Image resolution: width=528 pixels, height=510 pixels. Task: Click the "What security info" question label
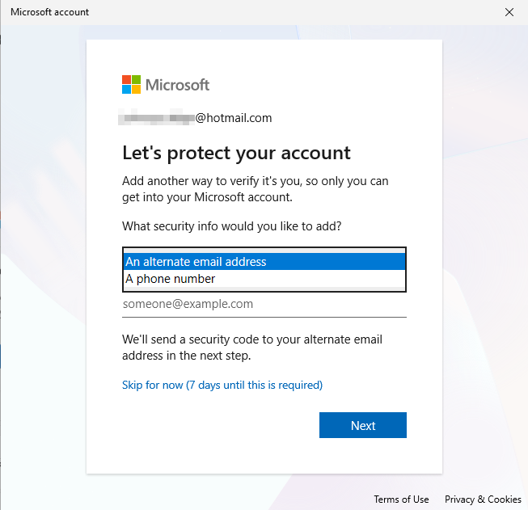click(231, 226)
